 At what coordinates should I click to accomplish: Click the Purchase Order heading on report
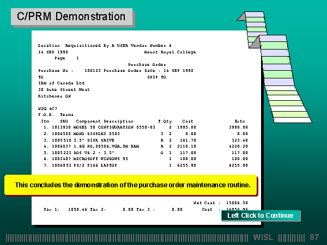143,64
